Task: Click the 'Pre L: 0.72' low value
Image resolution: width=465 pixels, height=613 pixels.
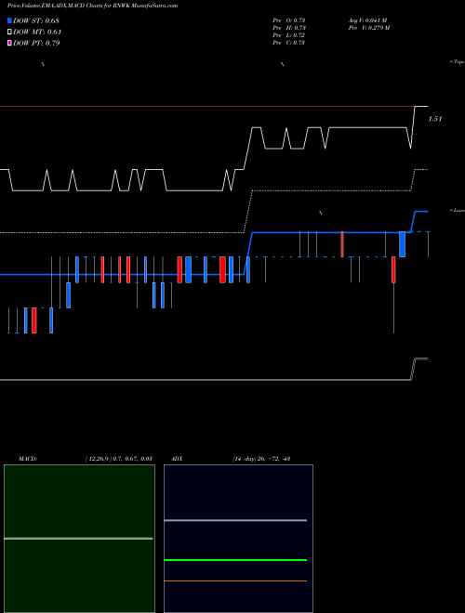Action: pyautogui.click(x=289, y=35)
